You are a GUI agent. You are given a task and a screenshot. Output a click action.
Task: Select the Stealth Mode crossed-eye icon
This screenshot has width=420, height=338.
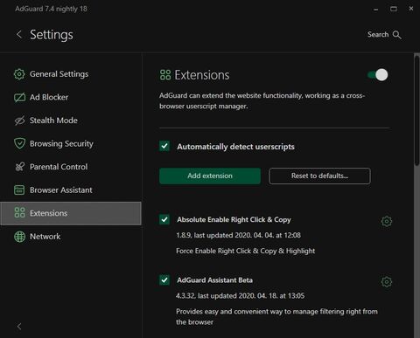click(19, 121)
